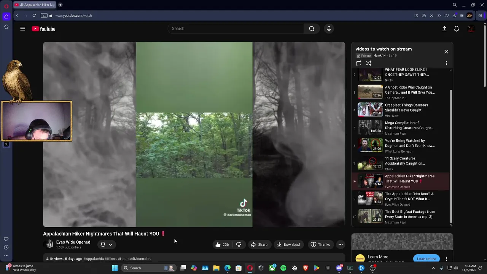The height and width of the screenshot is (274, 487).
Task: Open Opera My Flow send icon
Action: coord(439,16)
